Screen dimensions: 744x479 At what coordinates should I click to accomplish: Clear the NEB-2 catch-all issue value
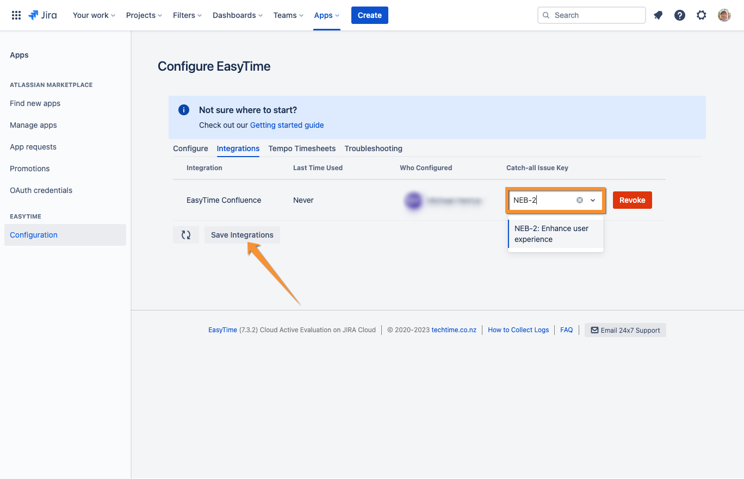click(x=580, y=200)
